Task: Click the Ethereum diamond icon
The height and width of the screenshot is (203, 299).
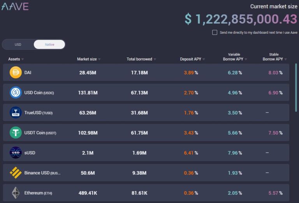Action: (16, 193)
